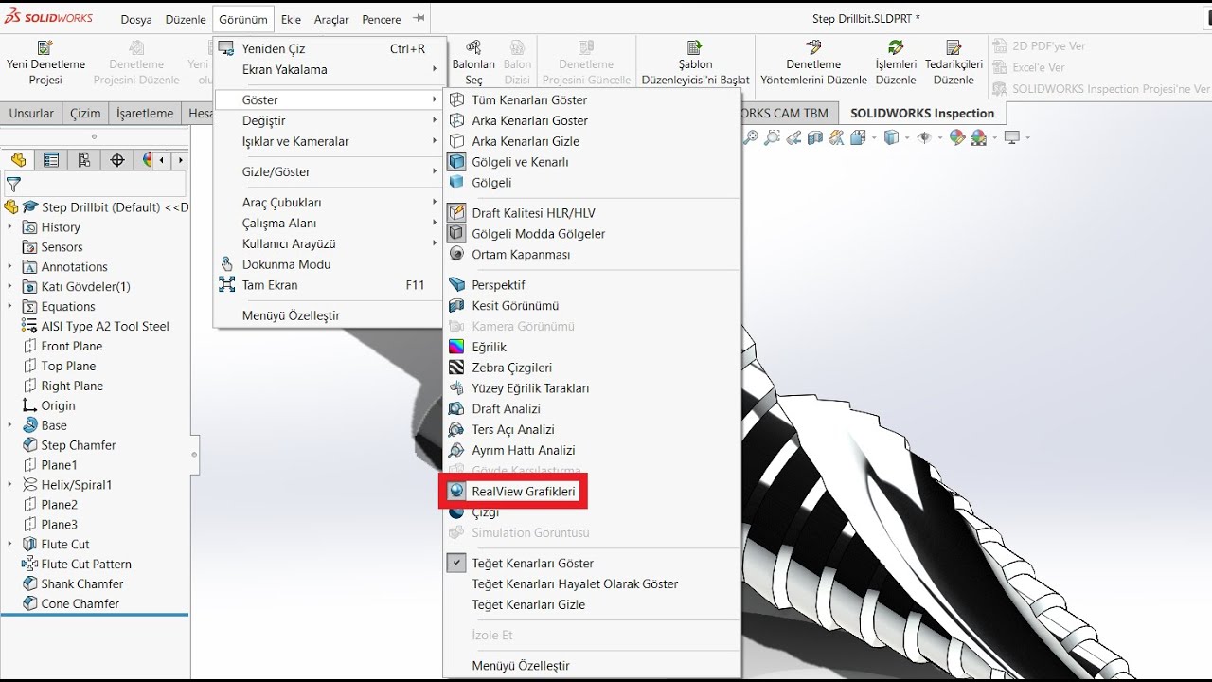Open DimXpertManager crosshair tab

(117, 160)
